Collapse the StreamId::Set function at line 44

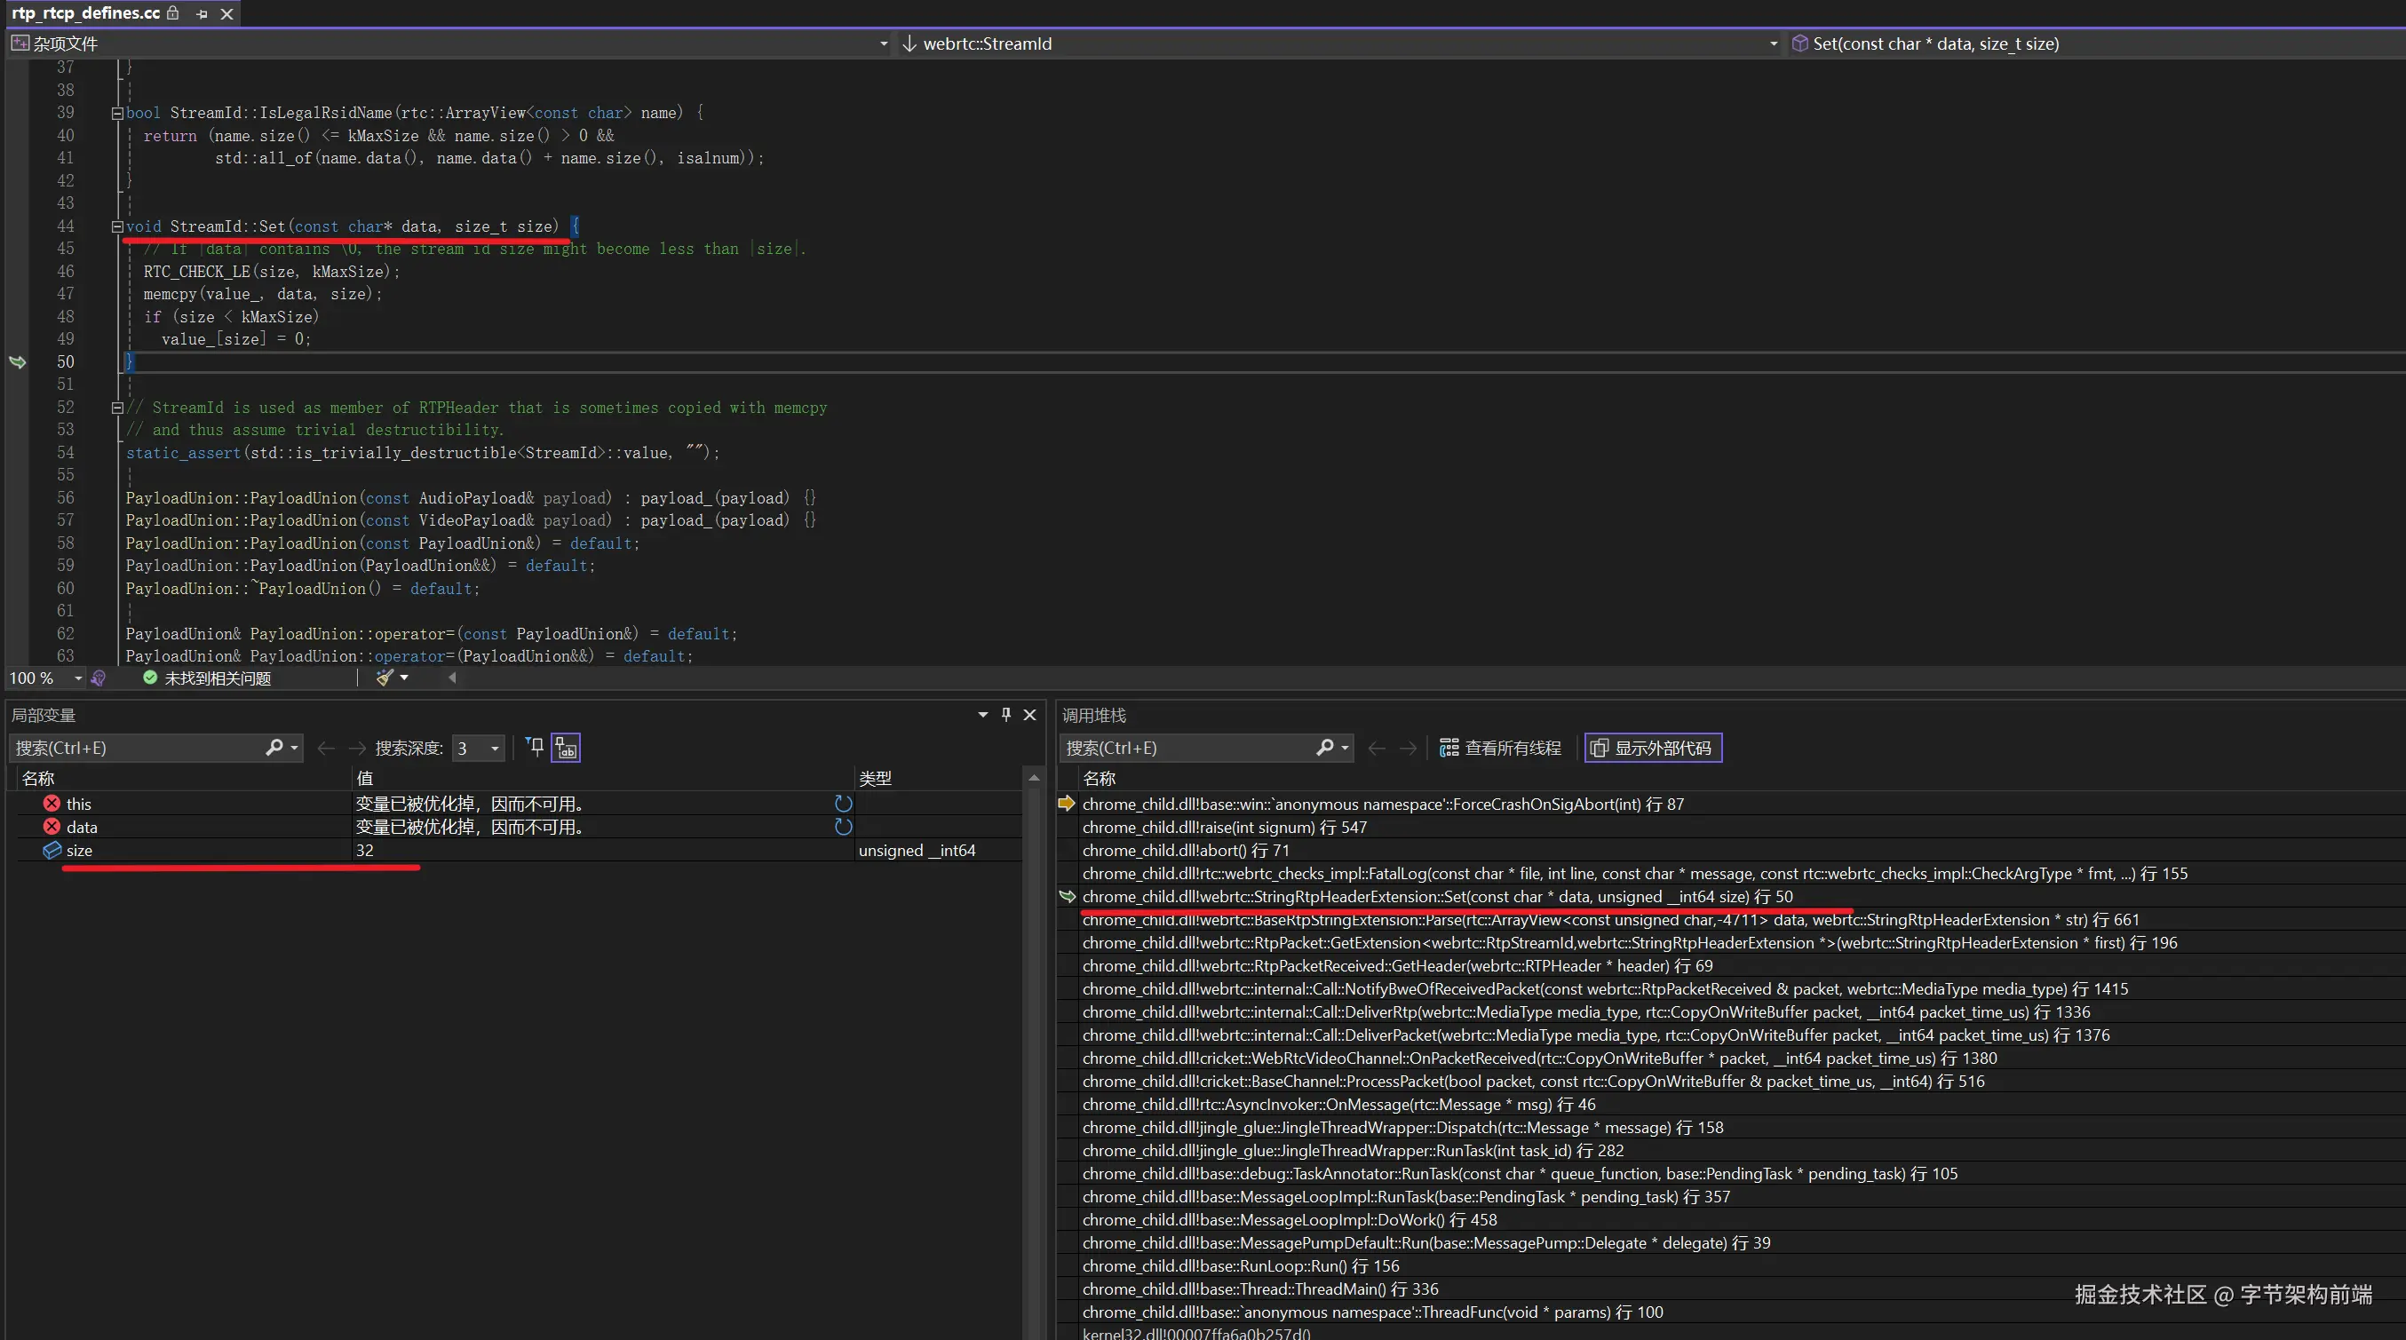tap(118, 226)
